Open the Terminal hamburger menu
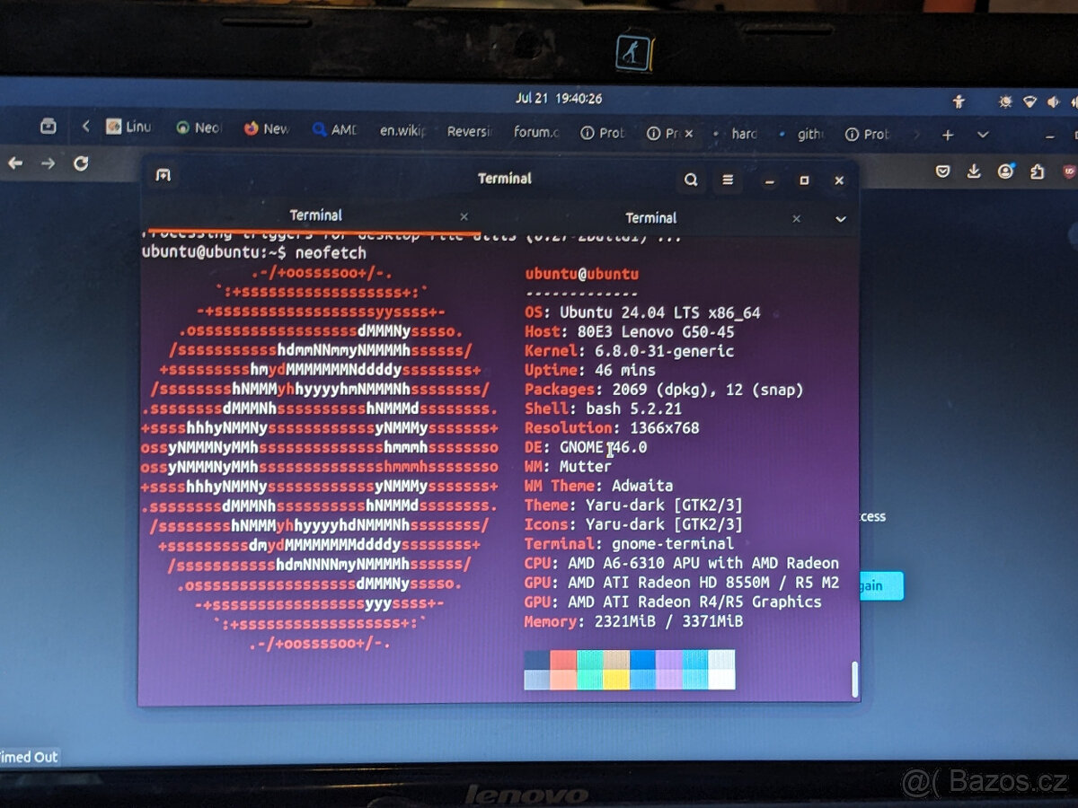Viewport: 1078px width, 808px height. 729,180
